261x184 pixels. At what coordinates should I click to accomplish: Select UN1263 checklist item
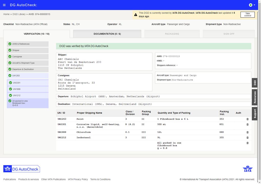28,76
